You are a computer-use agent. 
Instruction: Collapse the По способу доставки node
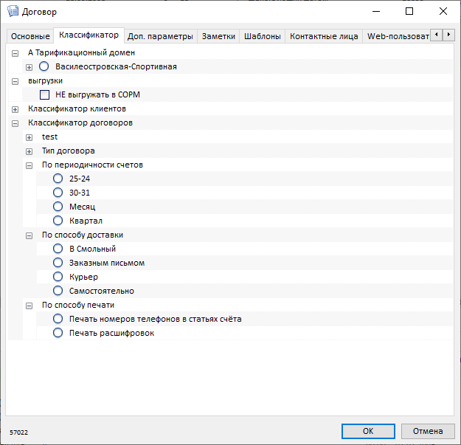pos(29,235)
